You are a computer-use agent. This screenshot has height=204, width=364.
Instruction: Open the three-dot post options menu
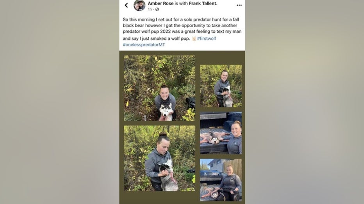click(239, 5)
